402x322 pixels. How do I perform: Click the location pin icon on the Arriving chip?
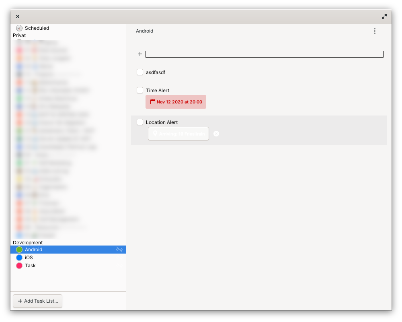(x=155, y=133)
